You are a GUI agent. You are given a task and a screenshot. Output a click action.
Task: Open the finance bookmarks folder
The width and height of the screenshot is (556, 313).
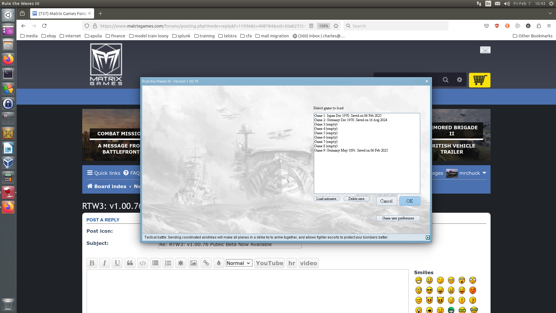pos(115,36)
